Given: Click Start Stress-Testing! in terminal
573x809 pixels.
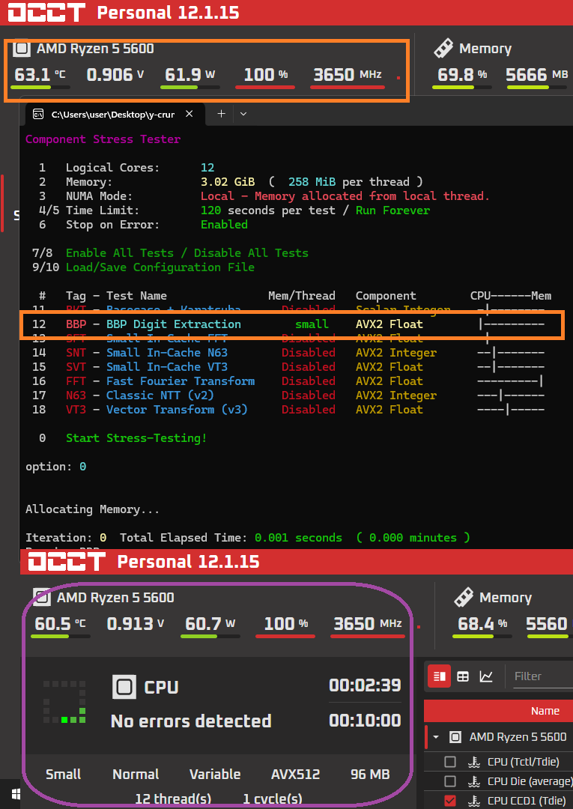Looking at the screenshot, I should (x=136, y=438).
